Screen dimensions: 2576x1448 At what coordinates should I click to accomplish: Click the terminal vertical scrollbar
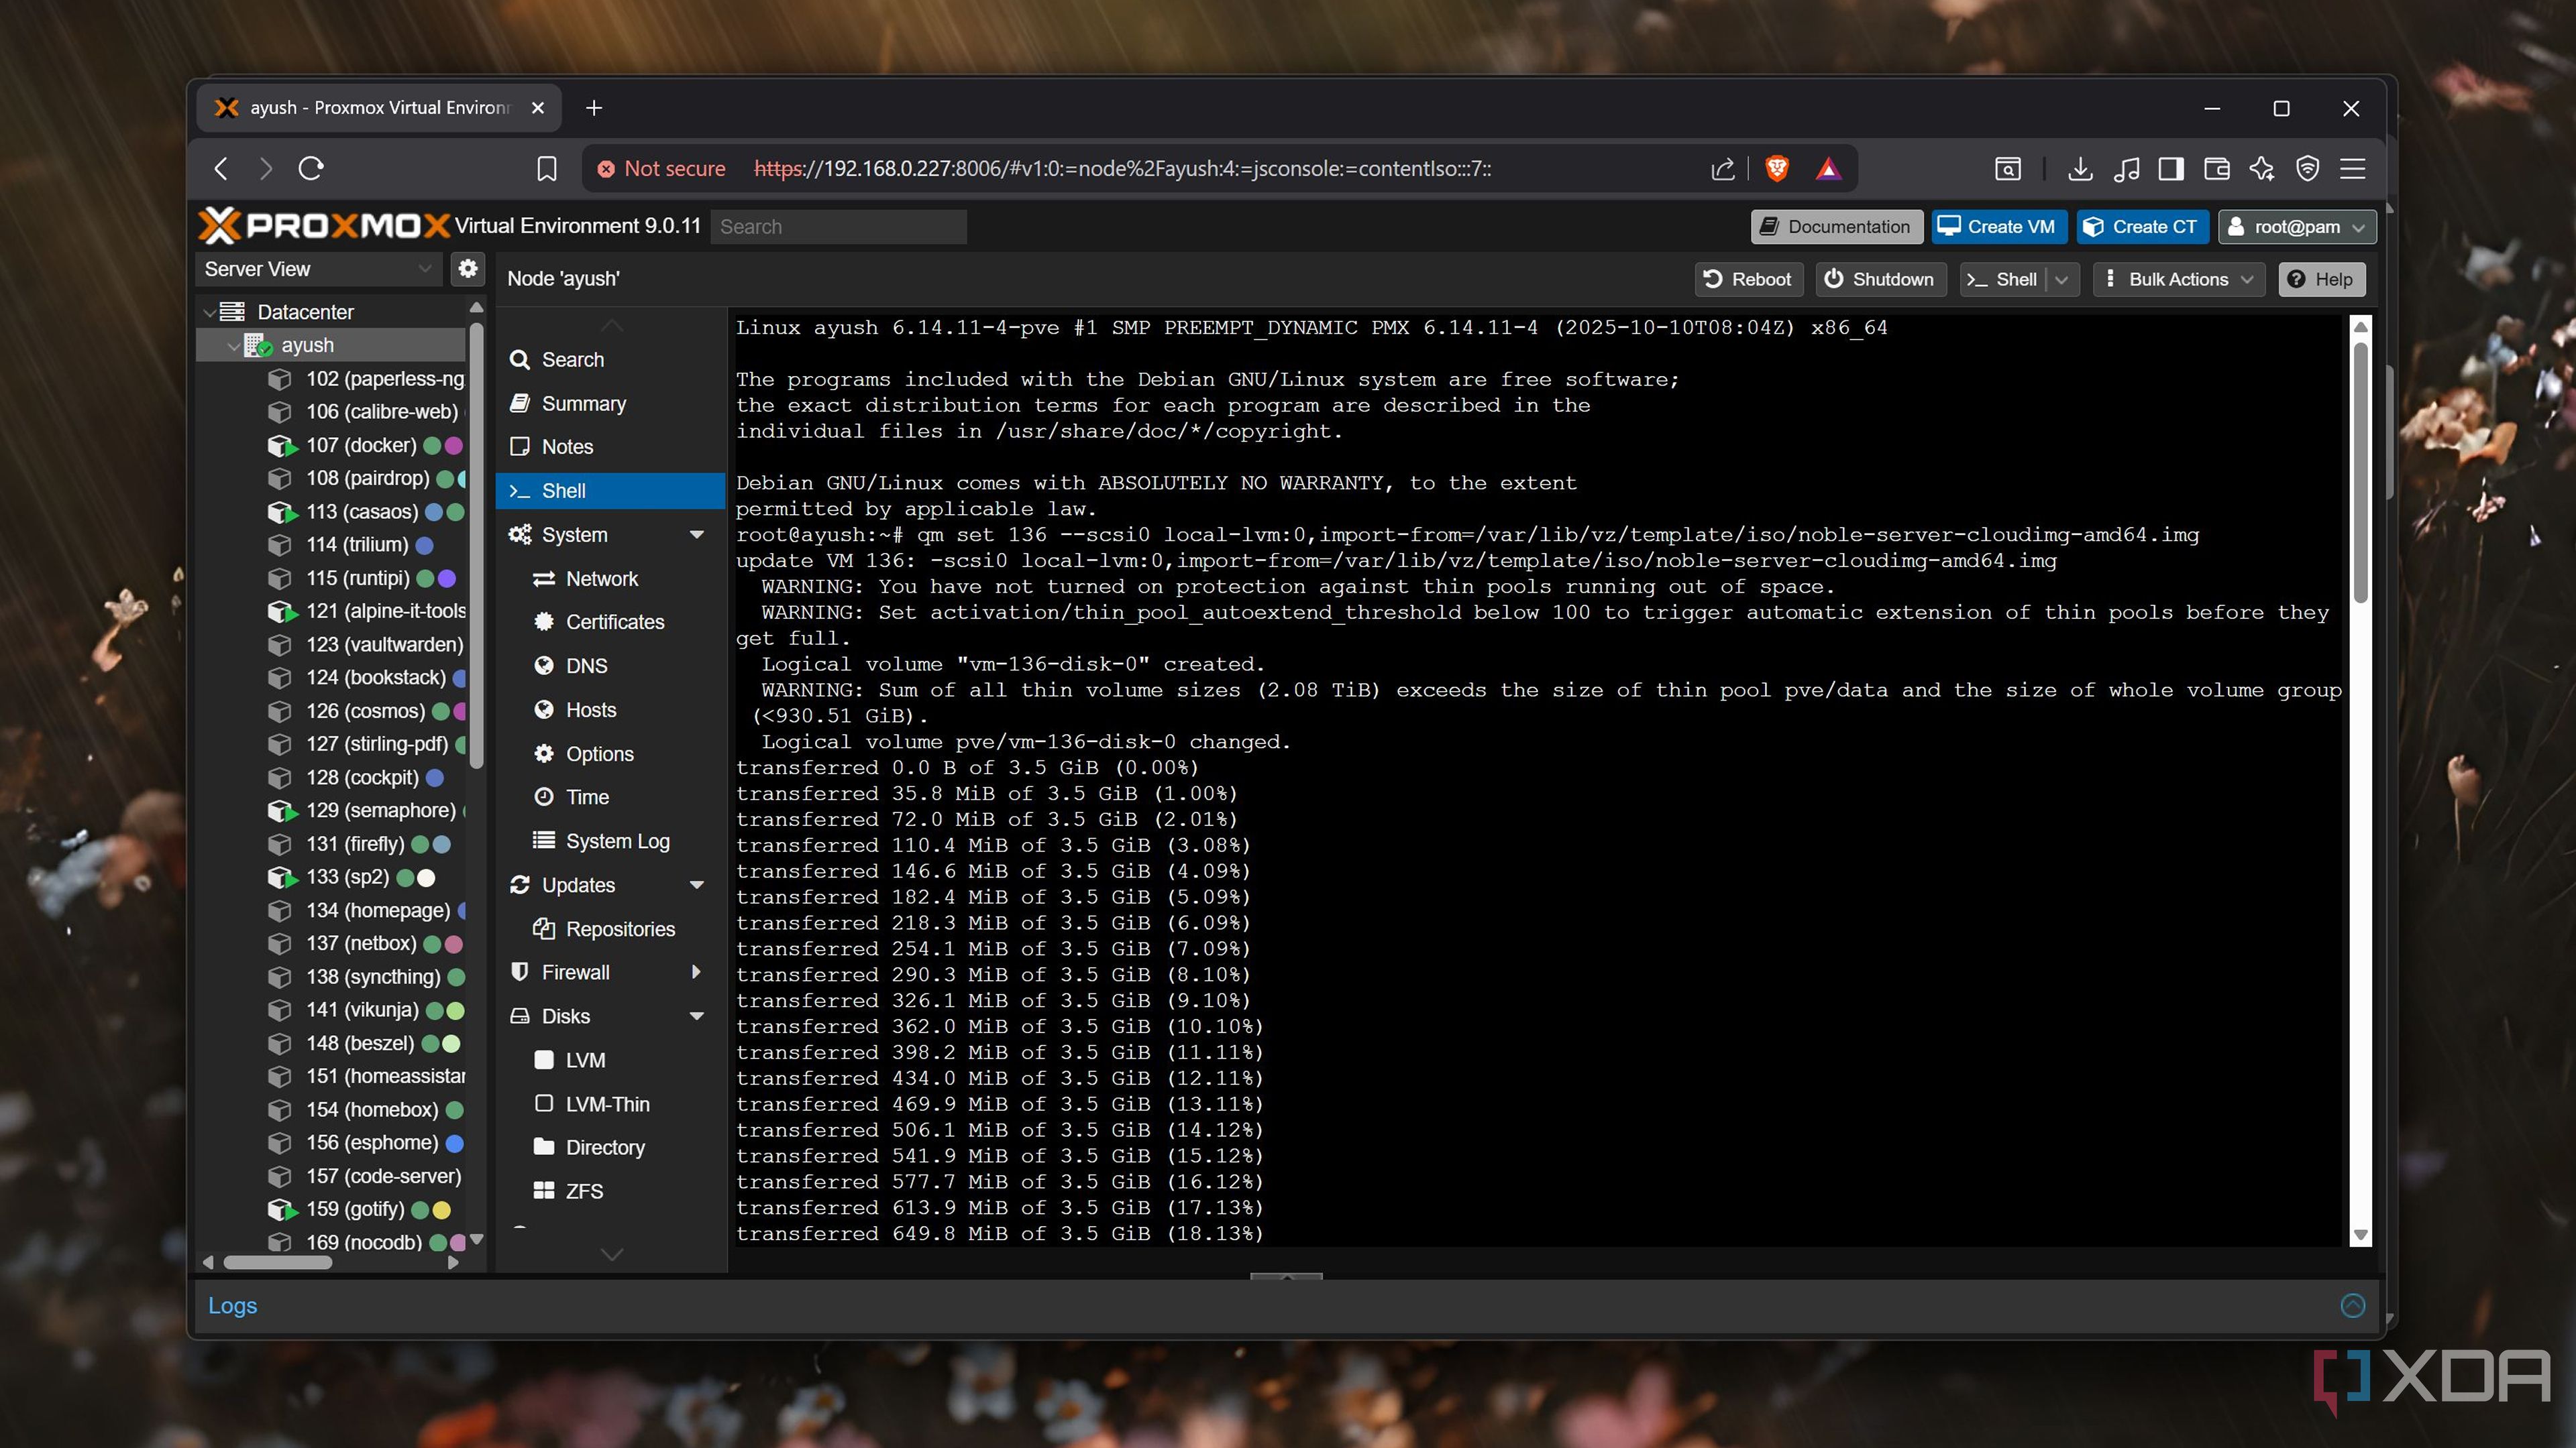tap(2361, 474)
